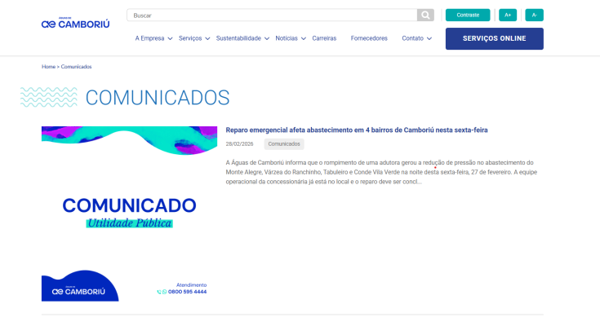Screen dimensions: 600x326
Task: Open the Serviços dropdown menu
Action: [193, 38]
